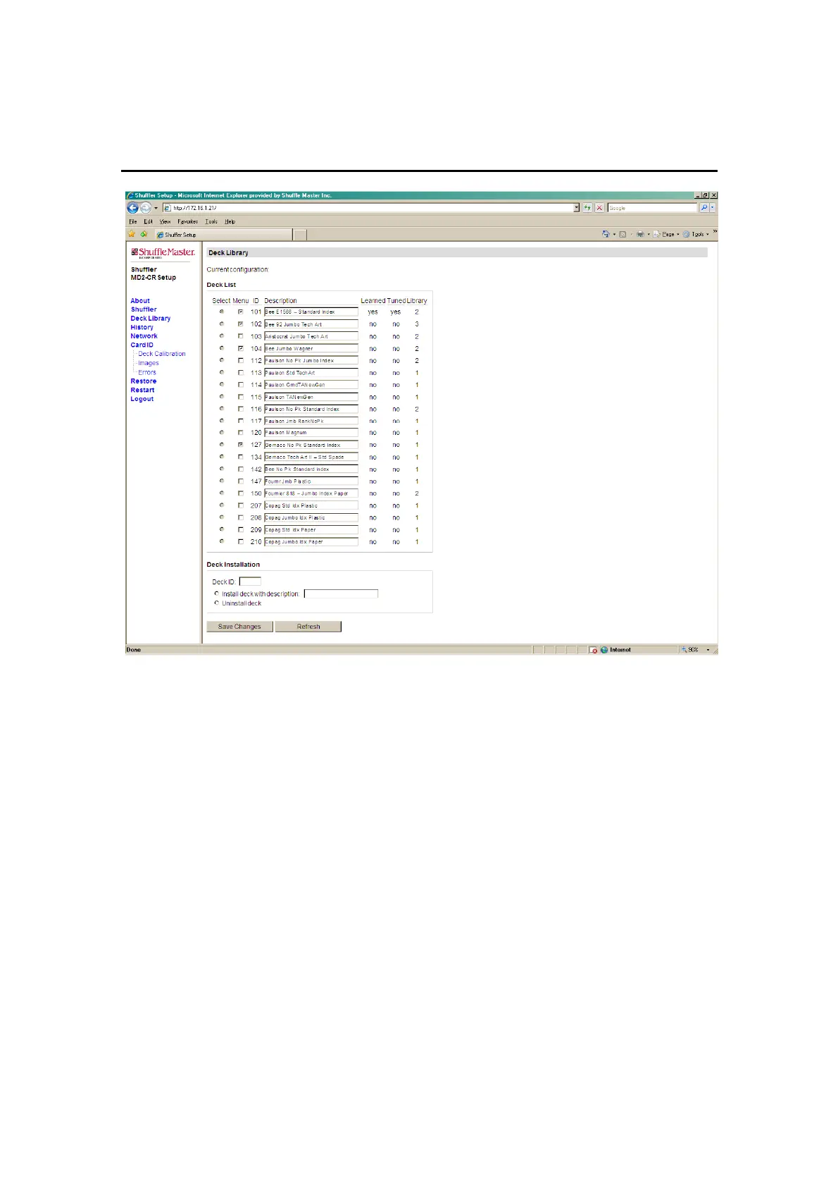Viewport: 838px width, 1187px height.
Task: Open the Favorites star icon
Action: pos(131,234)
